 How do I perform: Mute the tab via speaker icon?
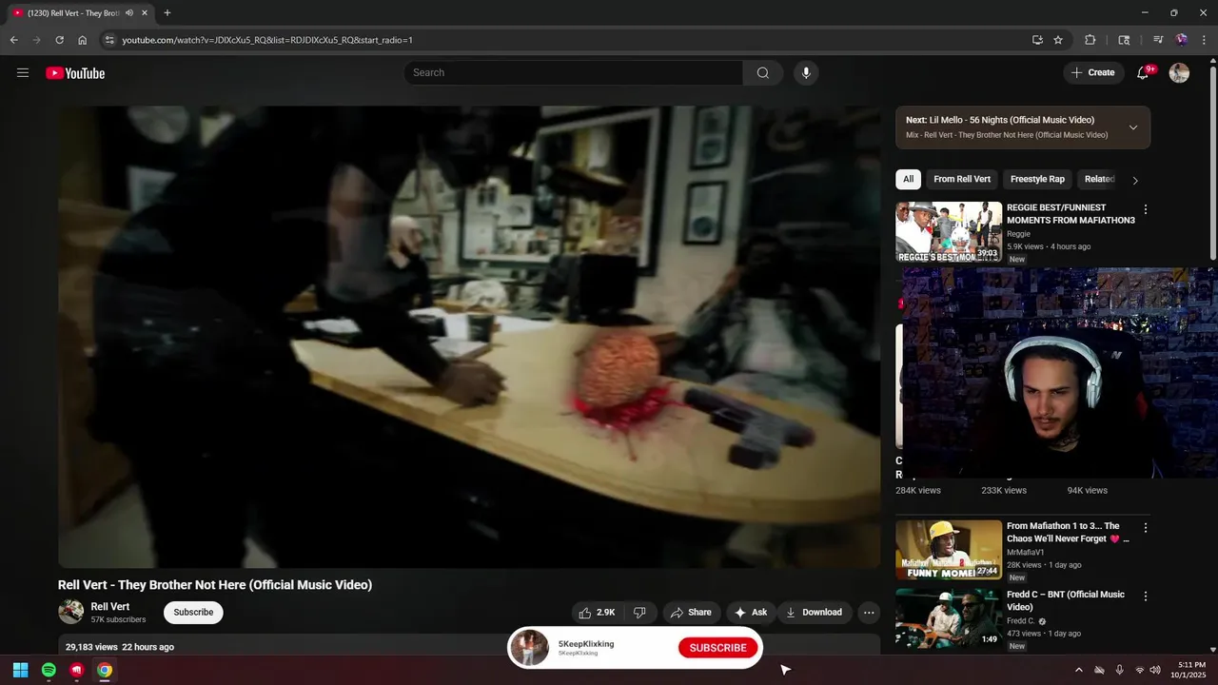pyautogui.click(x=129, y=13)
